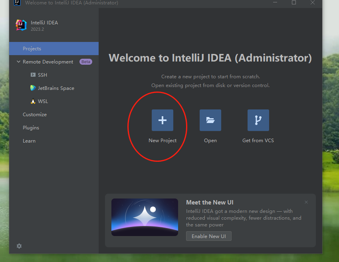Click the New Project plus icon
The width and height of the screenshot is (339, 262).
point(162,120)
